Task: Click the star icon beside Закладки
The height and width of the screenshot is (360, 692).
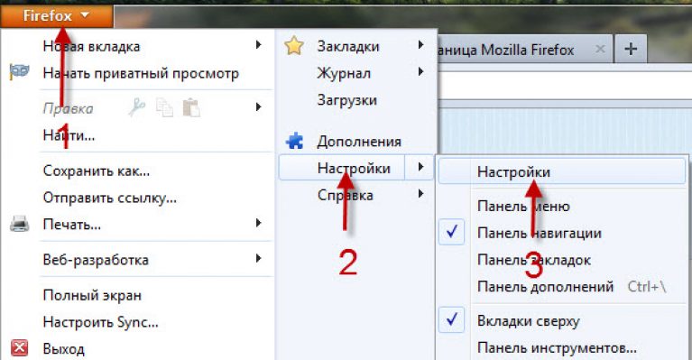Action: (x=294, y=46)
